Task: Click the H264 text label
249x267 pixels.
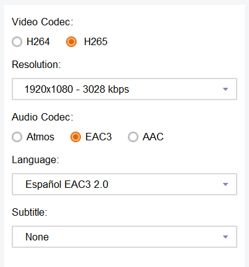Action: tap(38, 42)
